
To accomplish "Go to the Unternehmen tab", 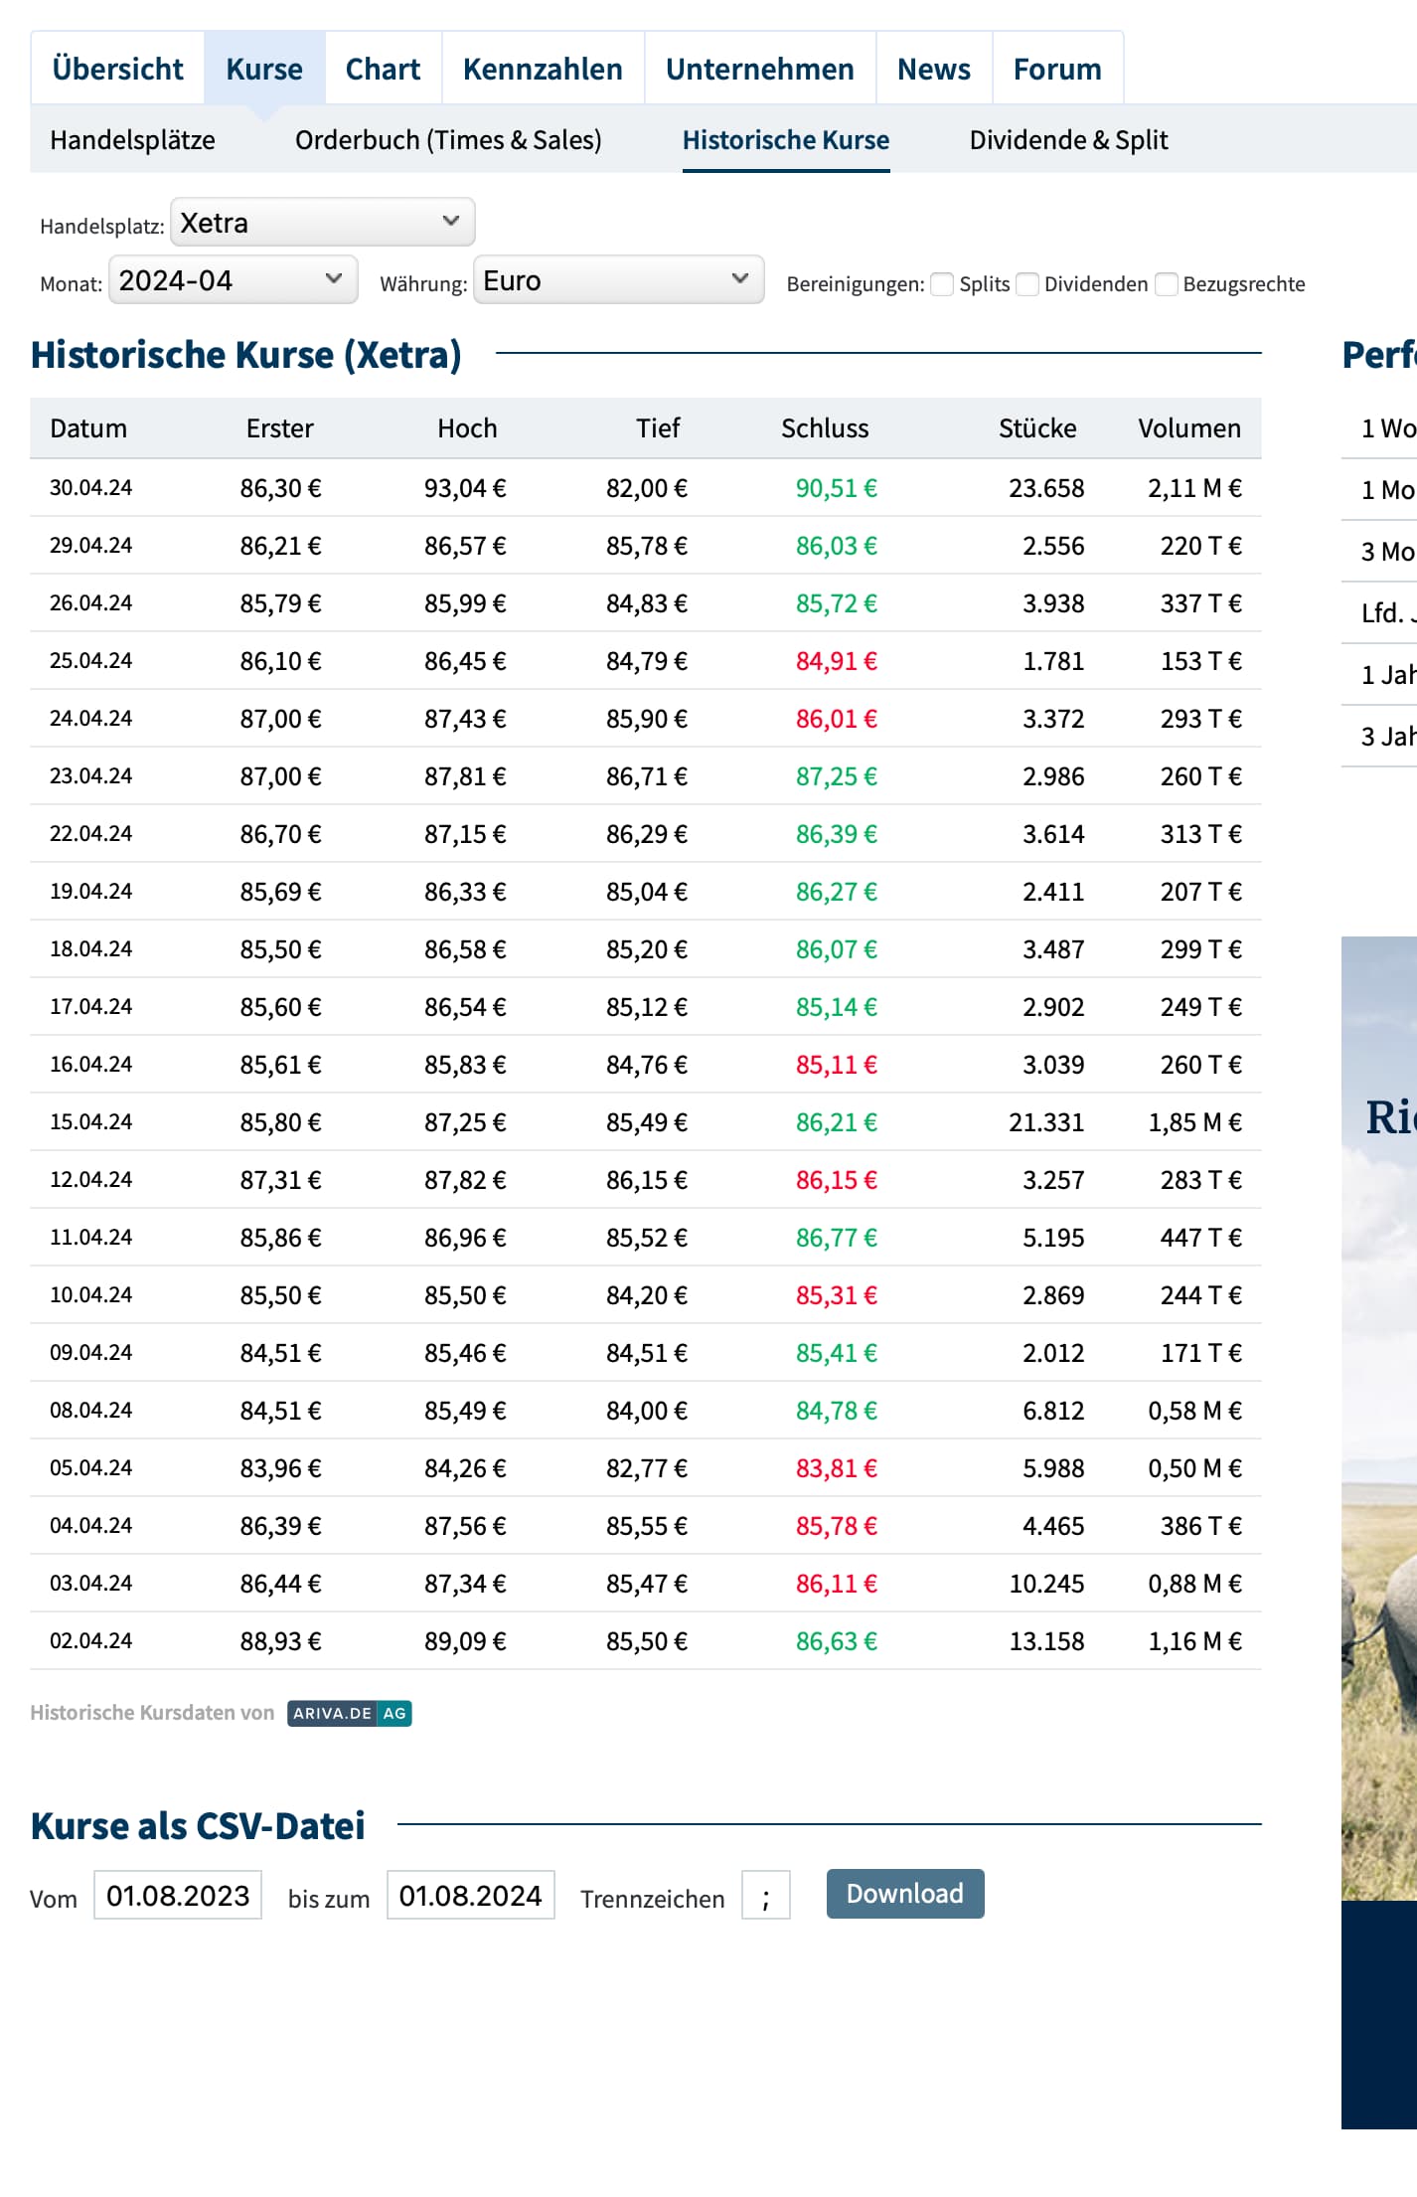I will pyautogui.click(x=760, y=69).
